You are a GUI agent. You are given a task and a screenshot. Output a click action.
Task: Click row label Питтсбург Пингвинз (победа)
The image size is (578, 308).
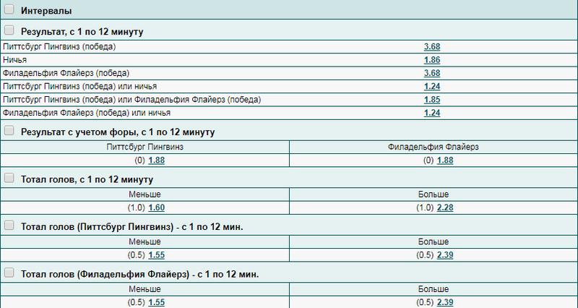59,47
